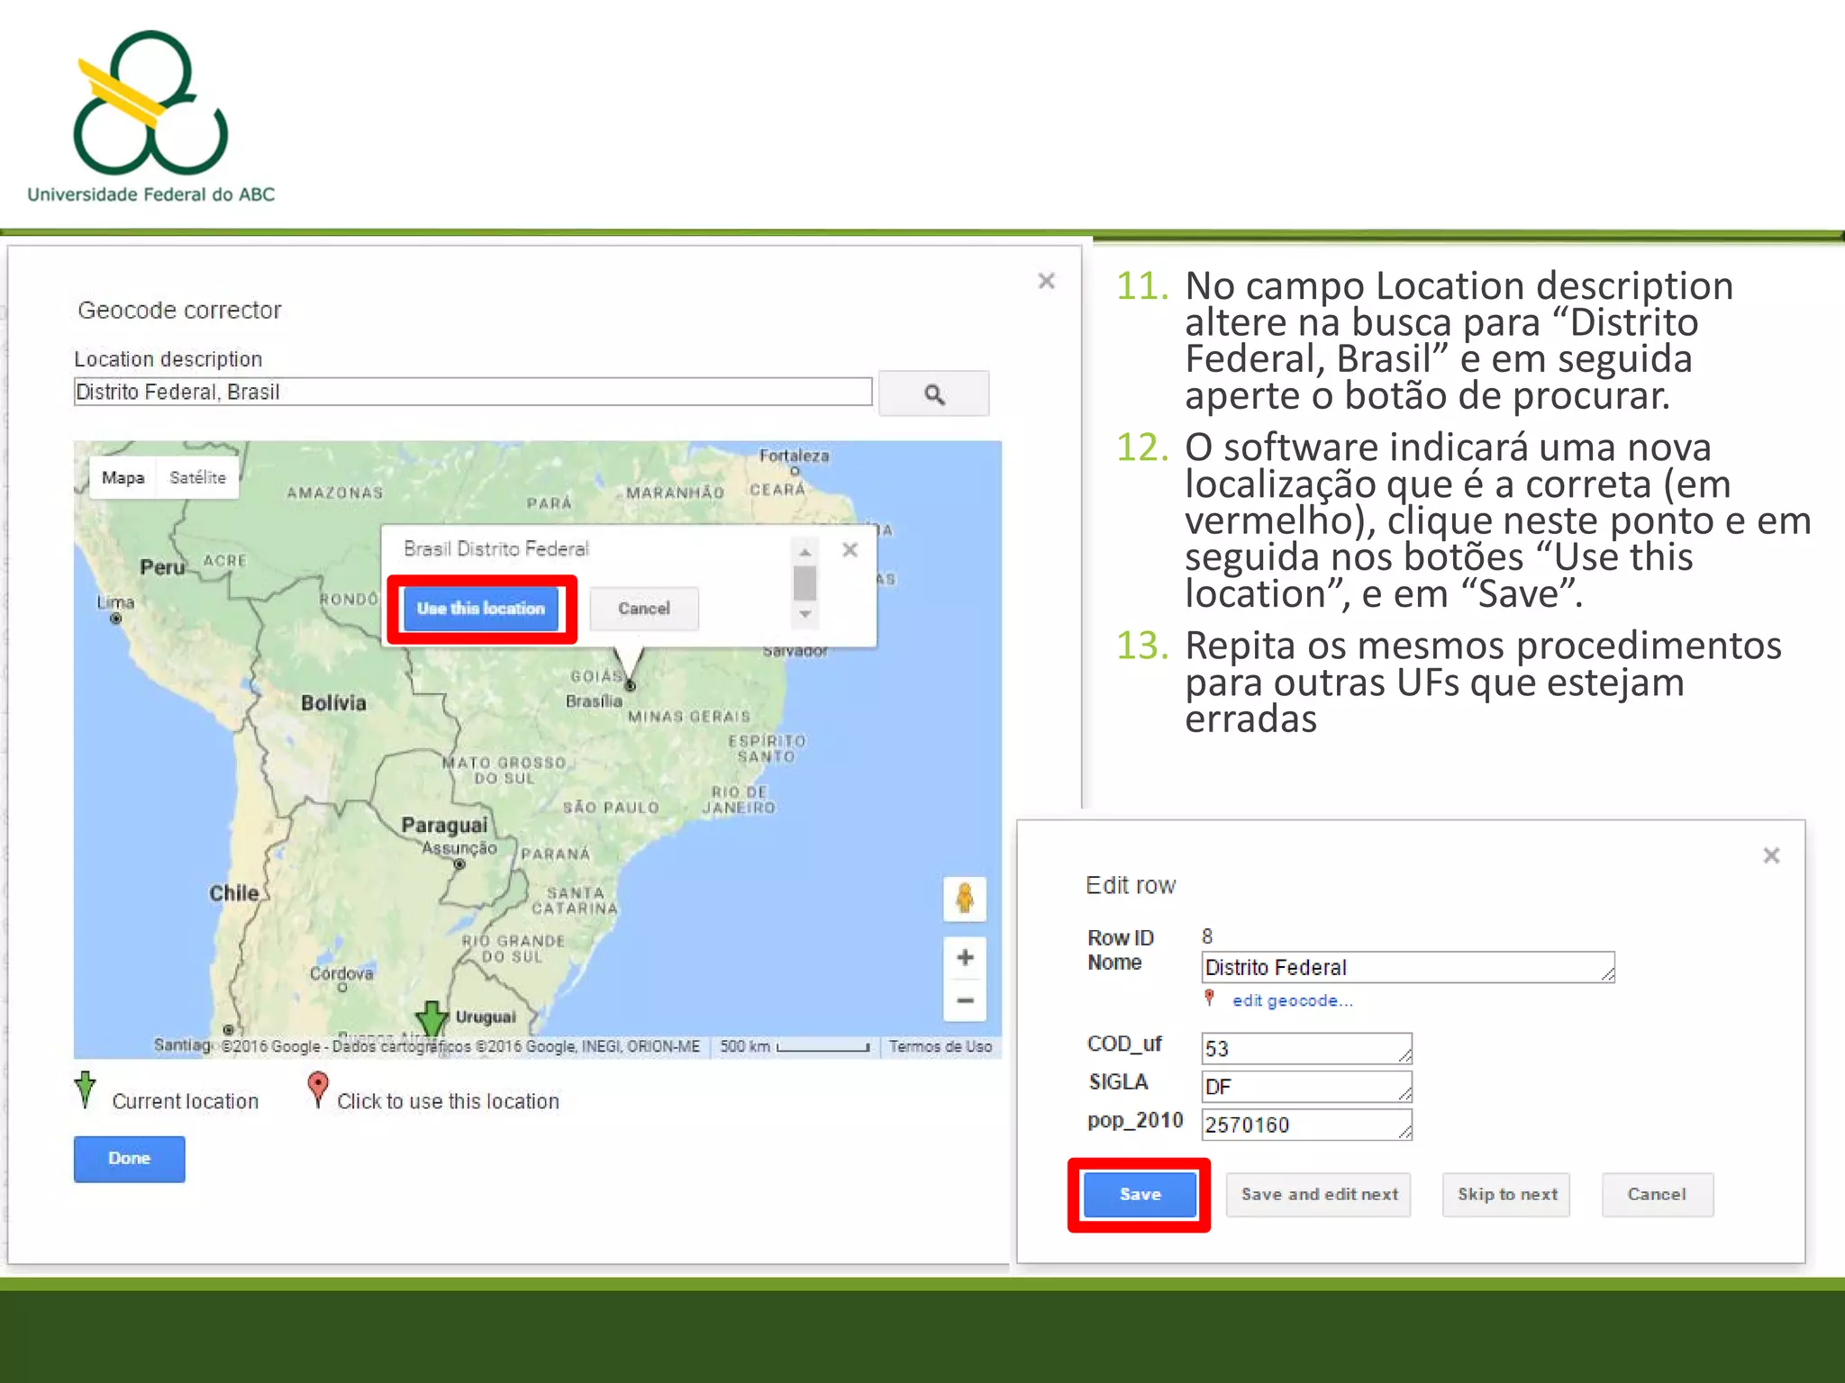
Task: Click the AMAZONAS map label
Action: [x=335, y=493]
